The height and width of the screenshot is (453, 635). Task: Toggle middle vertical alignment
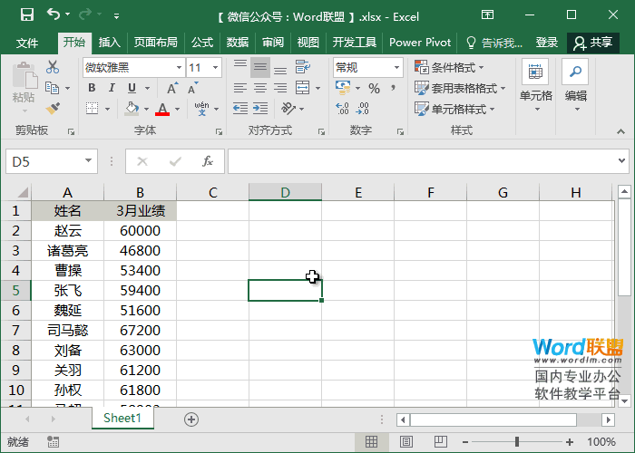pyautogui.click(x=260, y=67)
